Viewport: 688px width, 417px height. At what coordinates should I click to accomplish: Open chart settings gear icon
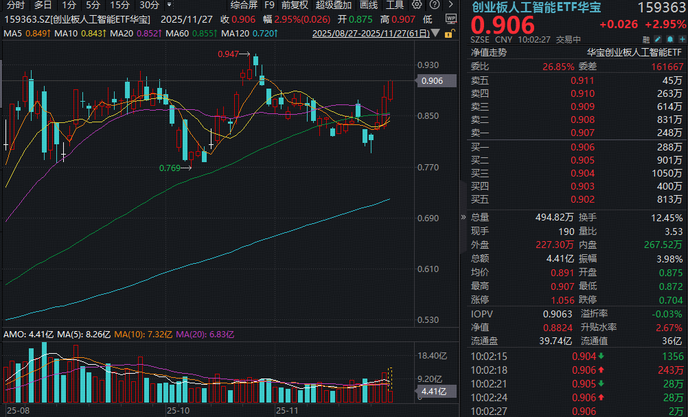pos(417,4)
